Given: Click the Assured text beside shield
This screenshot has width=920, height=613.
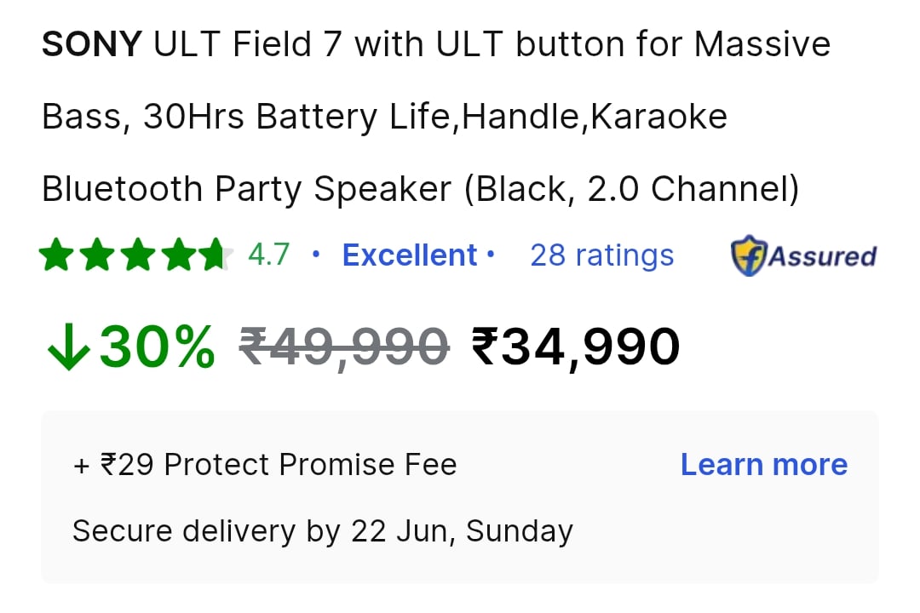Looking at the screenshot, I should pyautogui.click(x=823, y=256).
